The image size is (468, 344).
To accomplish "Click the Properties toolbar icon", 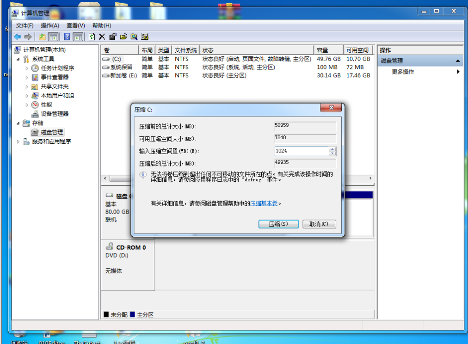I will point(112,37).
